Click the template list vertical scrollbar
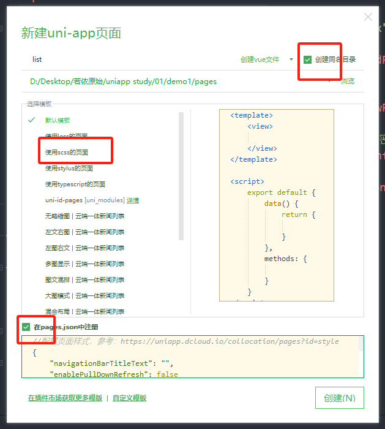Viewport: 385px width, 429px height. (x=181, y=176)
